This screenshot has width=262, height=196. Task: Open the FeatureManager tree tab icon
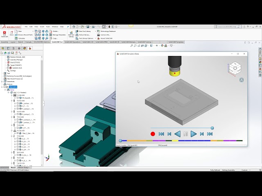pyautogui.click(x=3, y=48)
